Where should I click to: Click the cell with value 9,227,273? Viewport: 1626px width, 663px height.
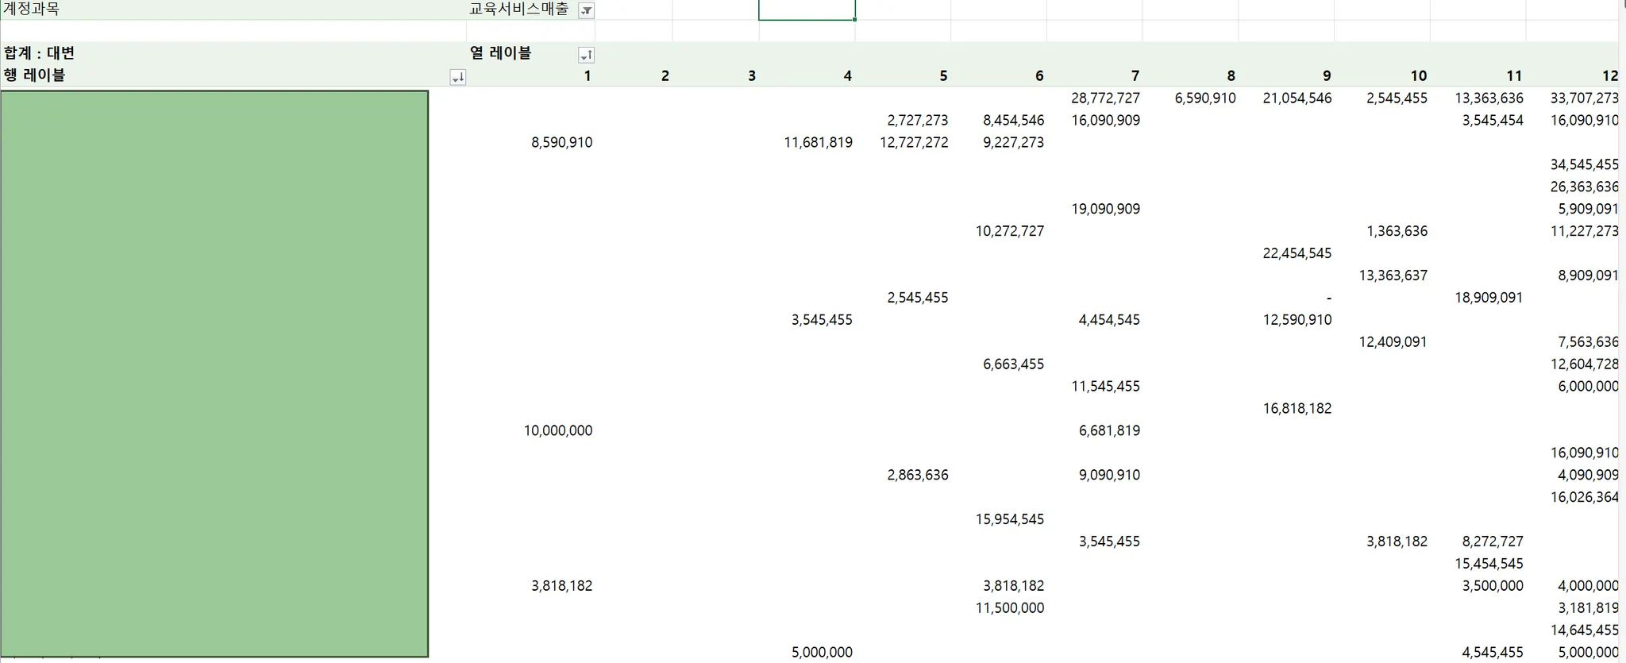click(1013, 143)
